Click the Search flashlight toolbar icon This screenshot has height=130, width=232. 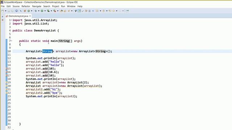(69, 11)
